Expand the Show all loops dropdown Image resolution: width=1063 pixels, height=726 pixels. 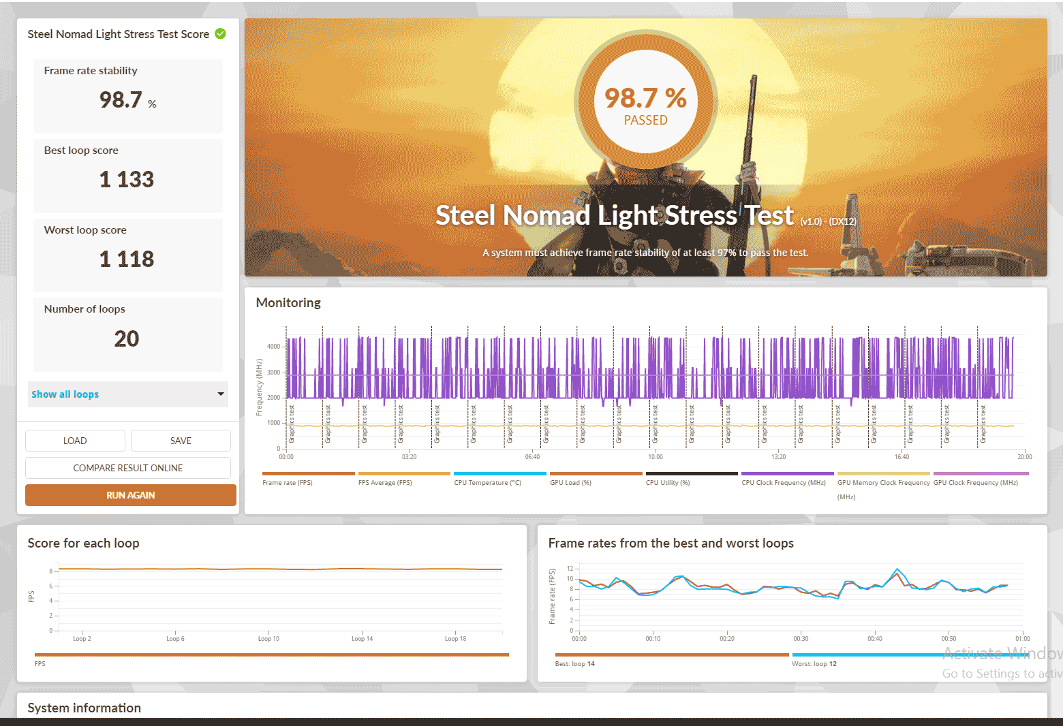128,394
